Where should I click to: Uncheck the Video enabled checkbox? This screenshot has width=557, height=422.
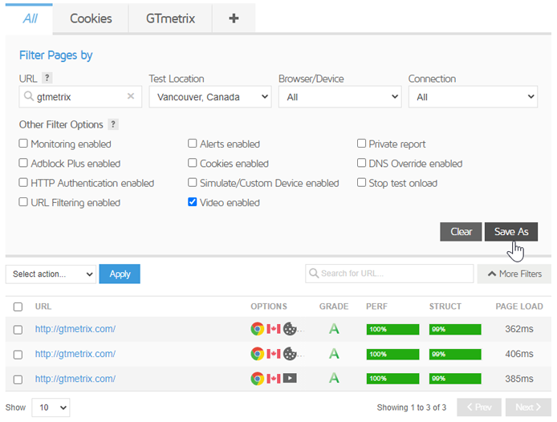[x=192, y=201]
